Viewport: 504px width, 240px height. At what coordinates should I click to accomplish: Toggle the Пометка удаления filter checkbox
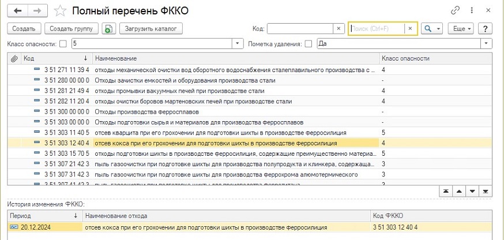tap(309, 44)
